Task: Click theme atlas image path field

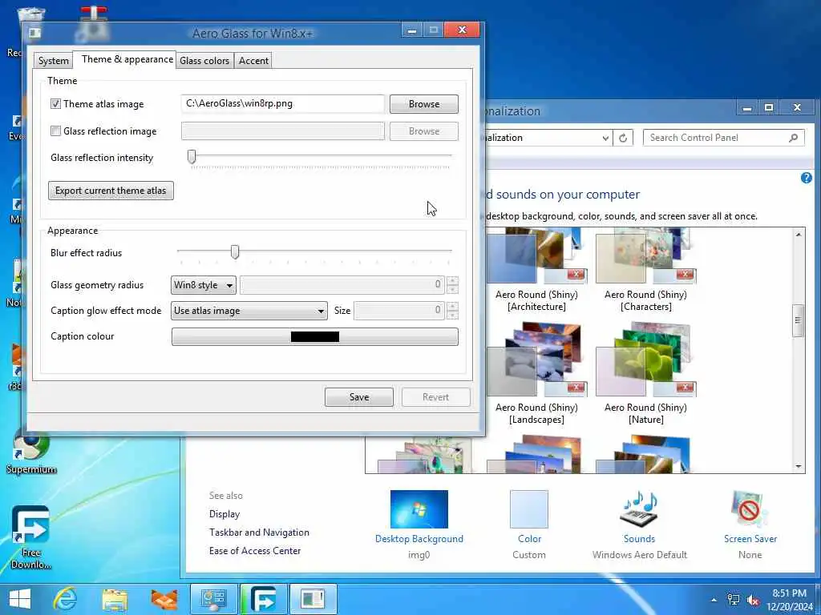Action: tap(283, 103)
